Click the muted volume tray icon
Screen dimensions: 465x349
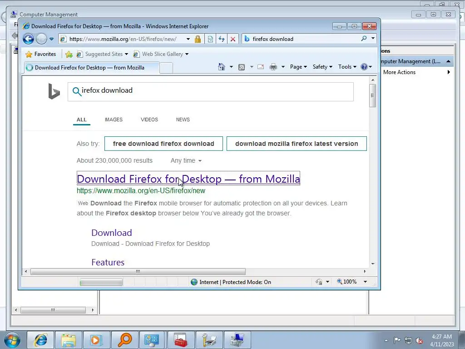419,341
